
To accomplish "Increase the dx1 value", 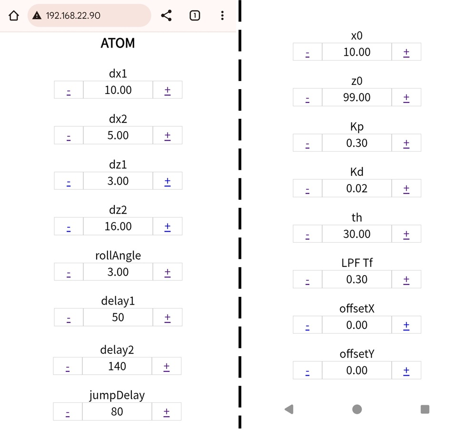I will coord(168,90).
